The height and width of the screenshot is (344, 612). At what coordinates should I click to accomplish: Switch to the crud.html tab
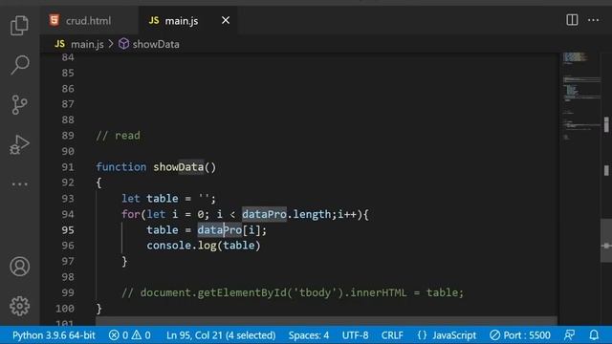(89, 20)
